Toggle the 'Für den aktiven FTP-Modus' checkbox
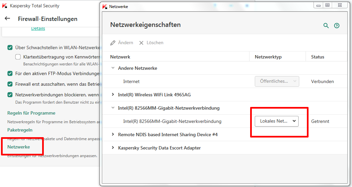 [x=10, y=73]
